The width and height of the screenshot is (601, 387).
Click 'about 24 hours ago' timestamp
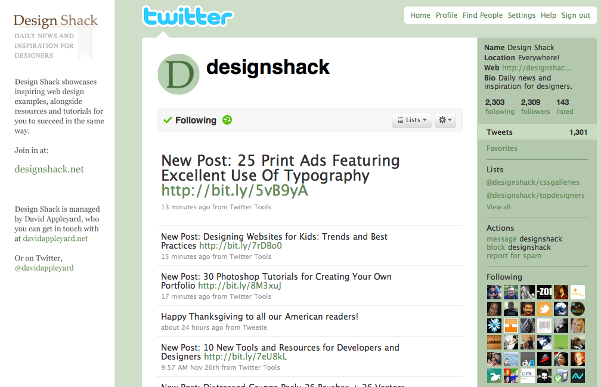click(x=192, y=327)
